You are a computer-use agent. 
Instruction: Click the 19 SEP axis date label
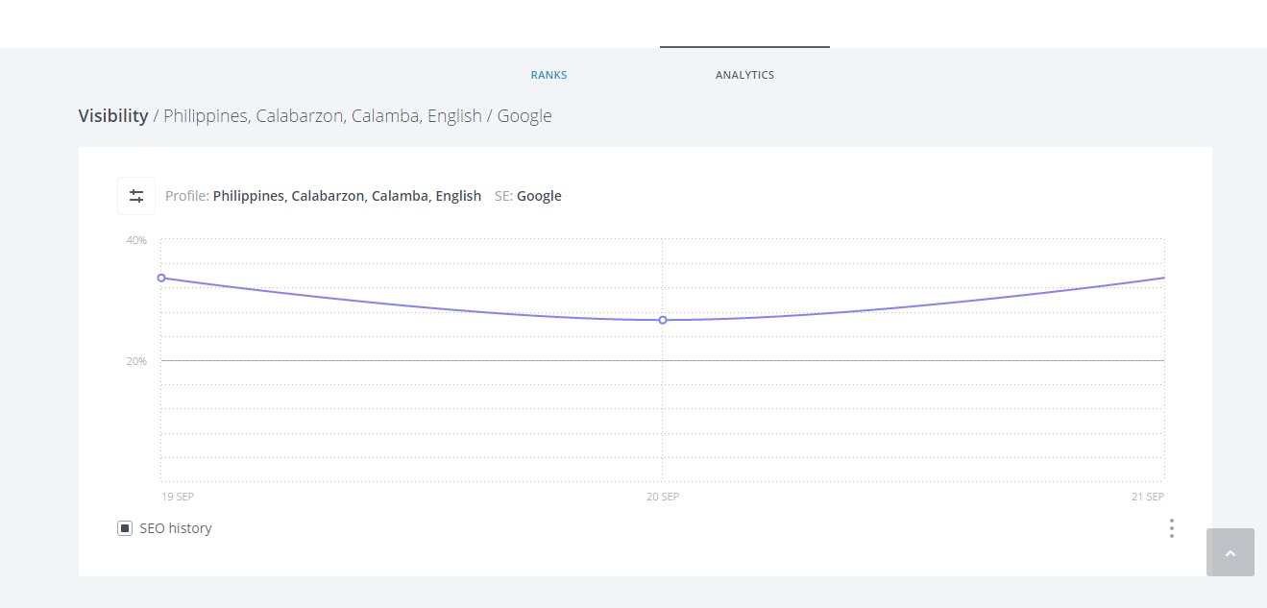178,497
